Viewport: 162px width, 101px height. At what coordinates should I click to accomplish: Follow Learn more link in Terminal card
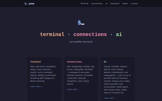36,86
